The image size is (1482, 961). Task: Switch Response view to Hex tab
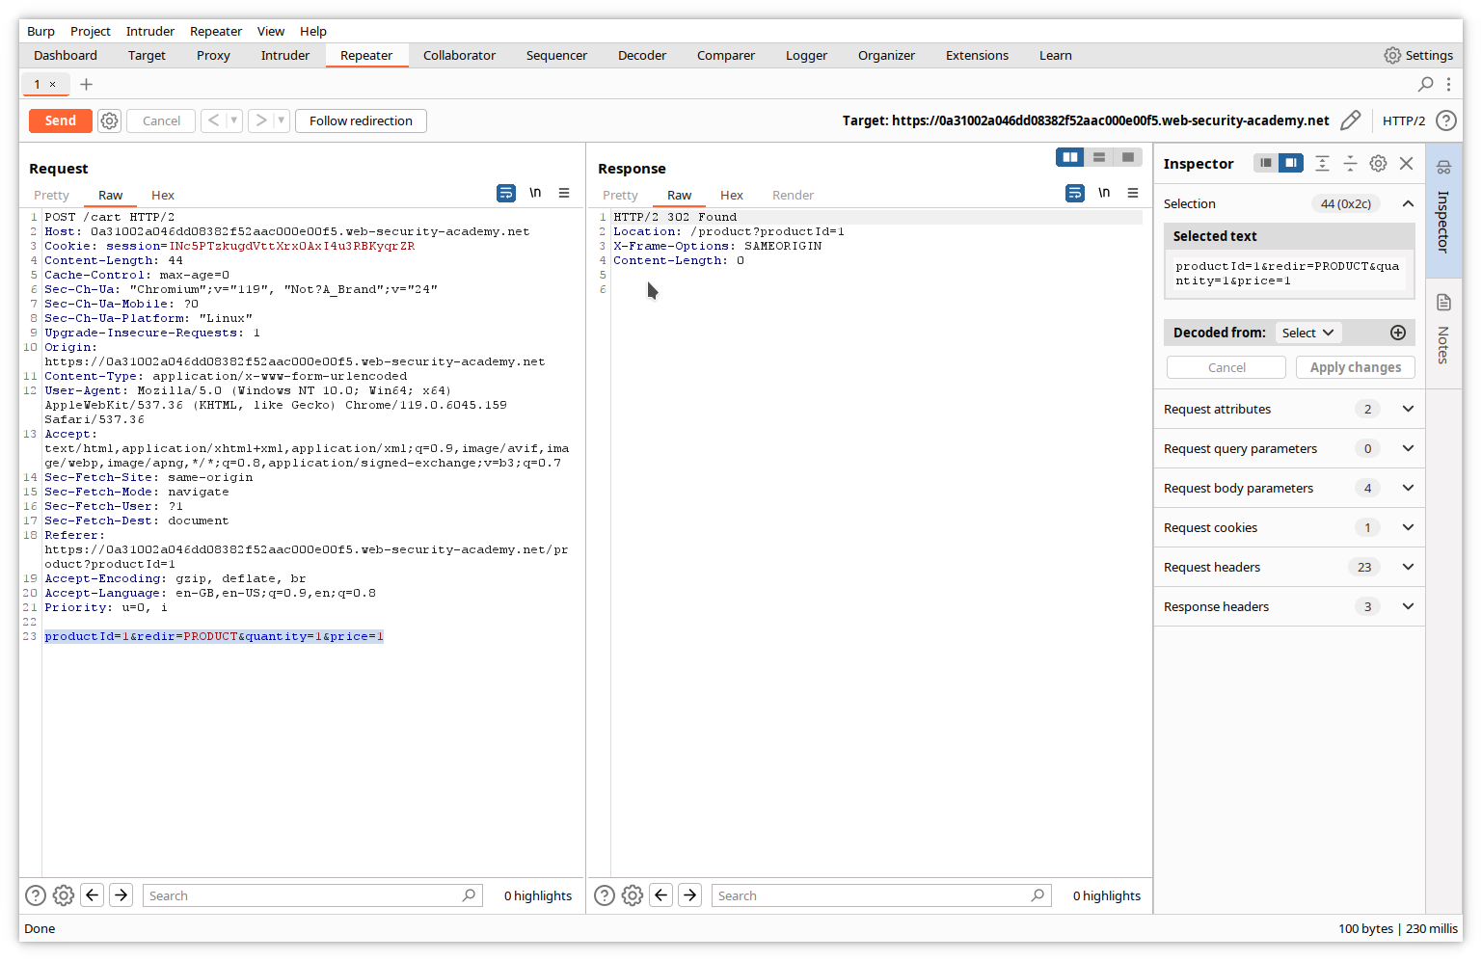(731, 195)
